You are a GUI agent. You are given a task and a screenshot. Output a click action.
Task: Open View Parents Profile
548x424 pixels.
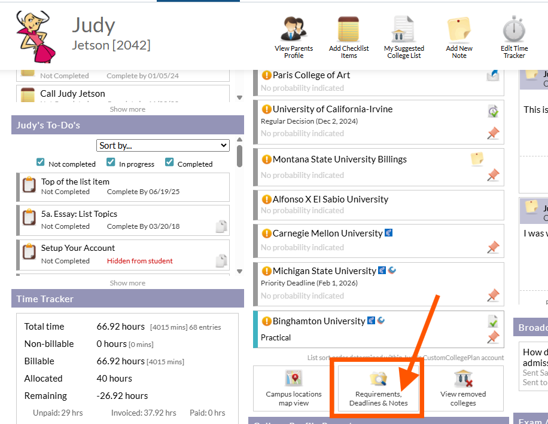tap(294, 38)
